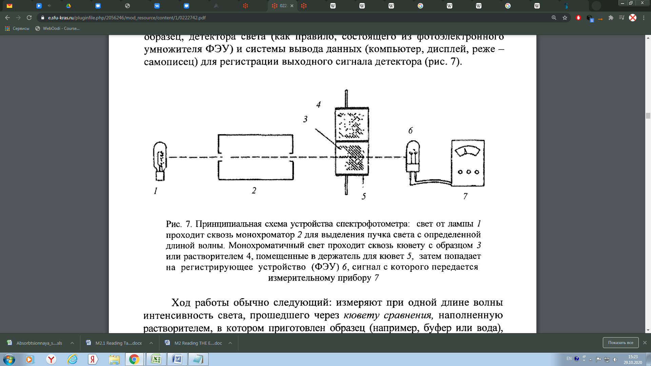Open the black cube extension with badge

tap(590, 18)
